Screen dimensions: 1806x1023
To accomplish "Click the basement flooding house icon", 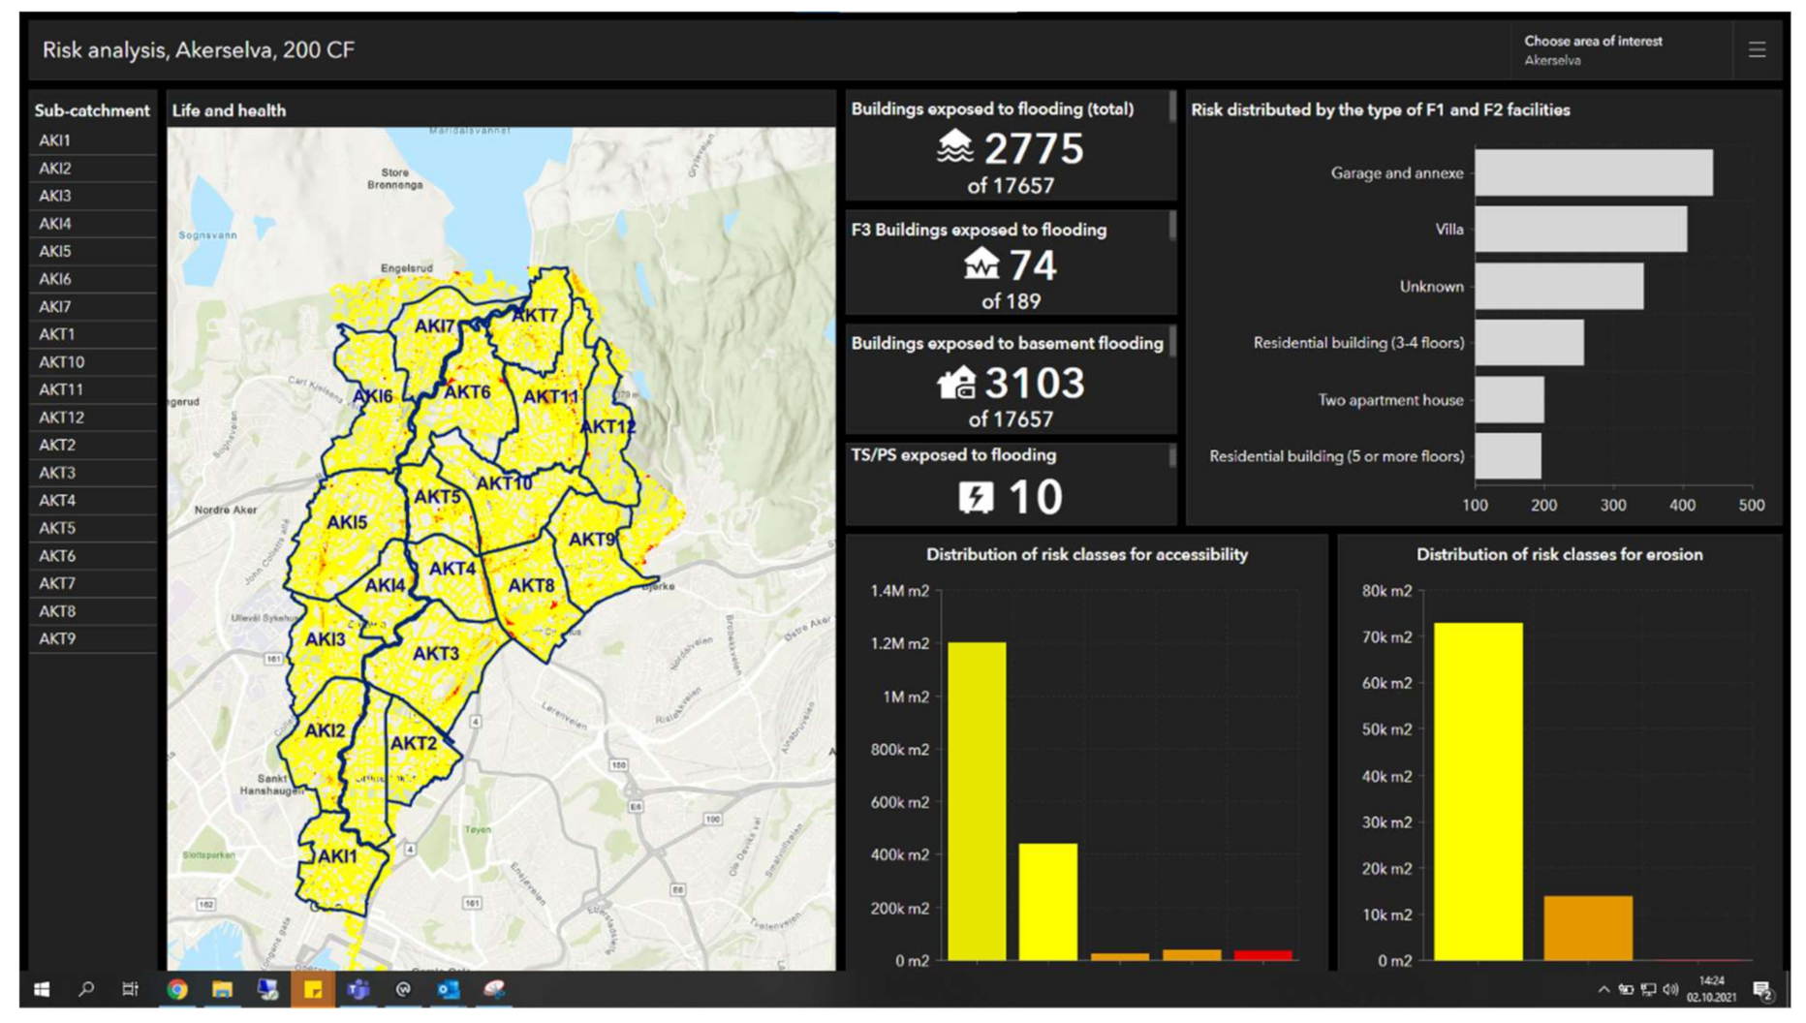I will point(956,383).
